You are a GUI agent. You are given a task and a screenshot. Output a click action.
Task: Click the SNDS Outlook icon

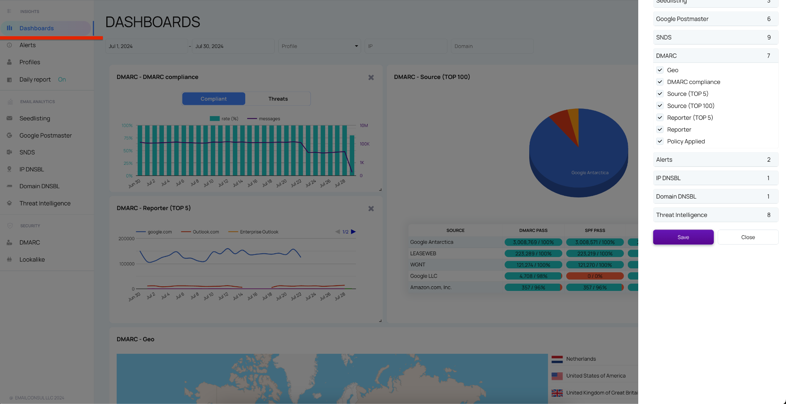click(10, 152)
